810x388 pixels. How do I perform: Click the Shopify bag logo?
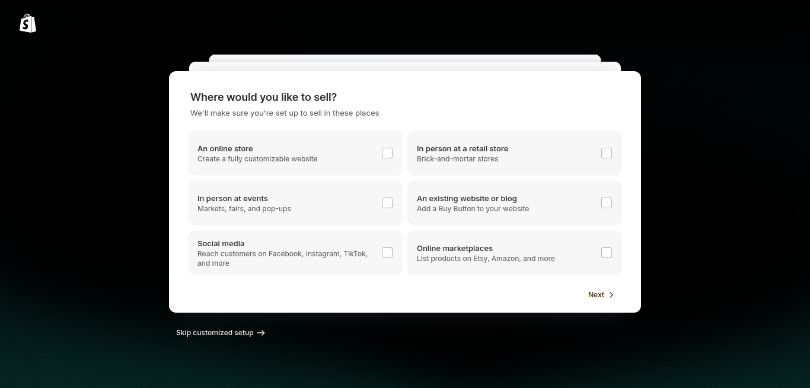tap(28, 23)
